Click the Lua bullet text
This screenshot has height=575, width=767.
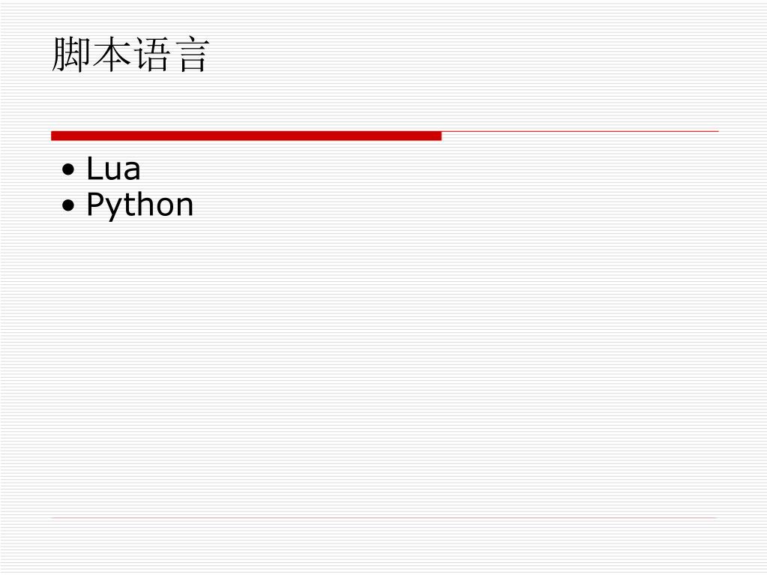tap(113, 169)
